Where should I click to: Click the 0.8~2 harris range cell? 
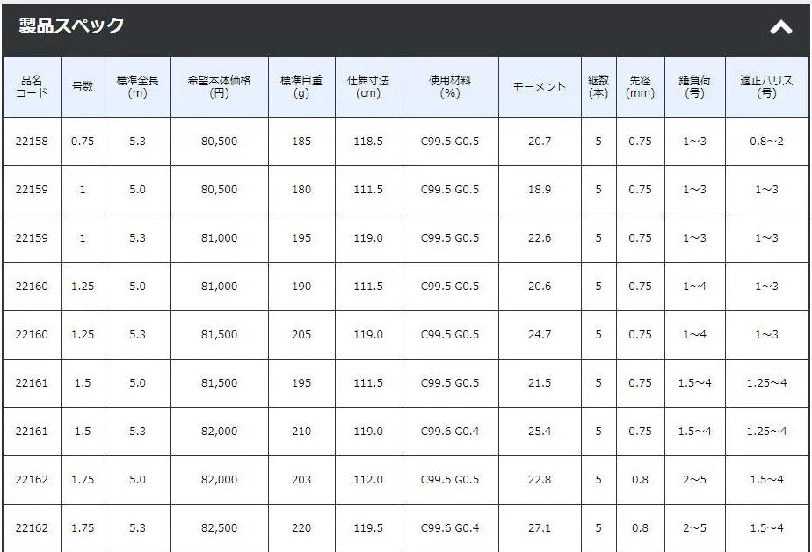click(x=767, y=142)
